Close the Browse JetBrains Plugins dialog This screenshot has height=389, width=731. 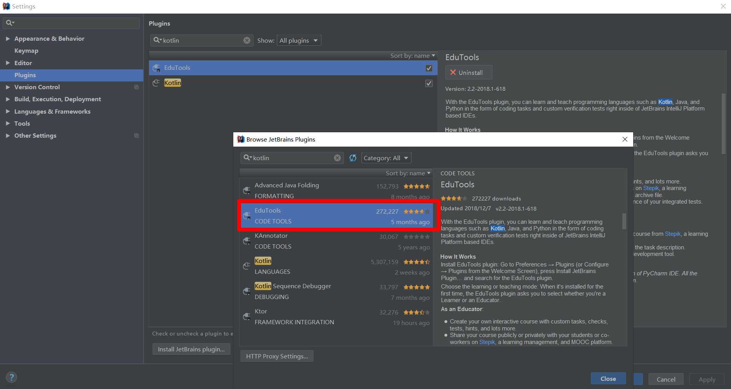625,139
